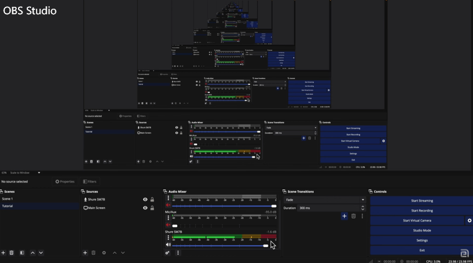Remove the selected scene with the Scenes trash icon
Screen dimensions: 473x263
[x=11, y=253]
